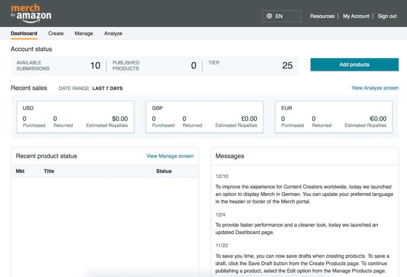Click the globe language icon
This screenshot has width=407, height=277.
pyautogui.click(x=269, y=16)
